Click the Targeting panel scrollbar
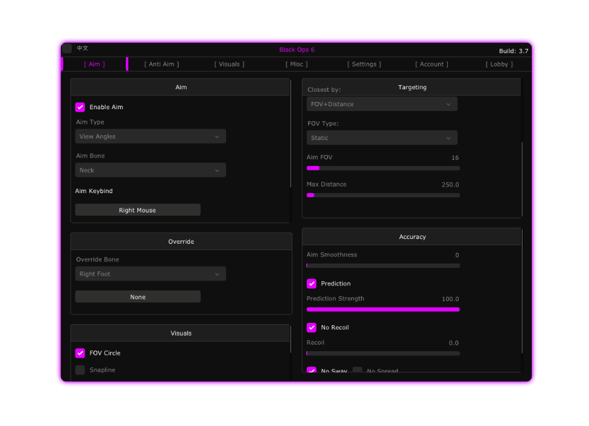Screen dimensions: 589x426 click(x=522, y=179)
